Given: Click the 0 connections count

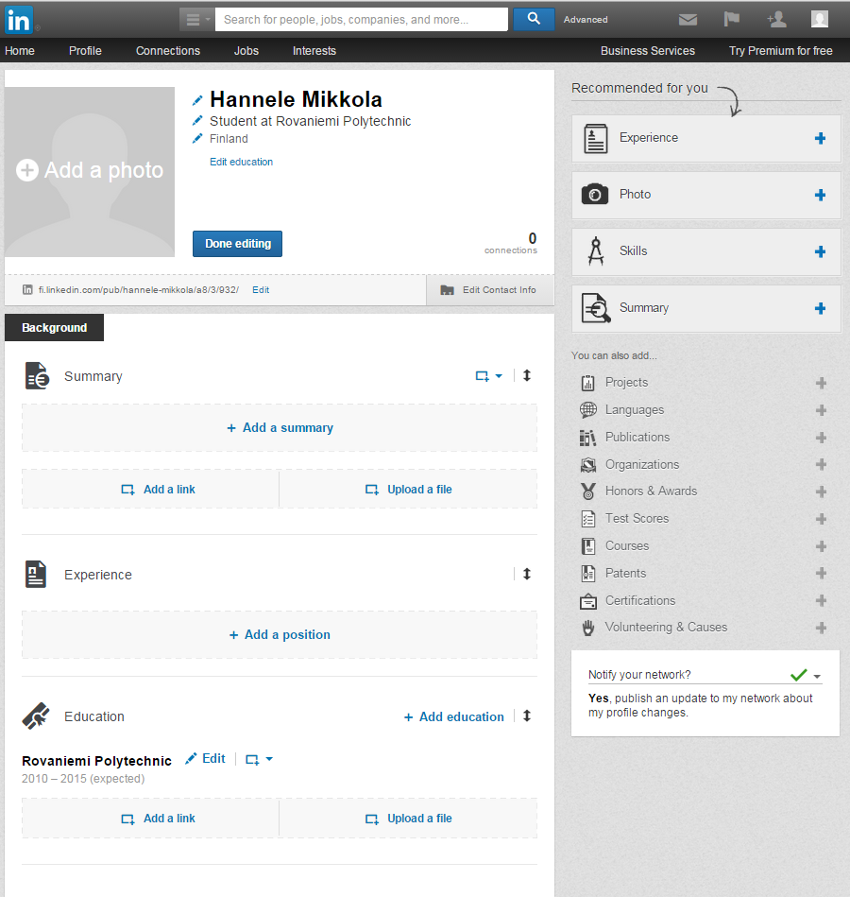Looking at the screenshot, I should pos(511,243).
